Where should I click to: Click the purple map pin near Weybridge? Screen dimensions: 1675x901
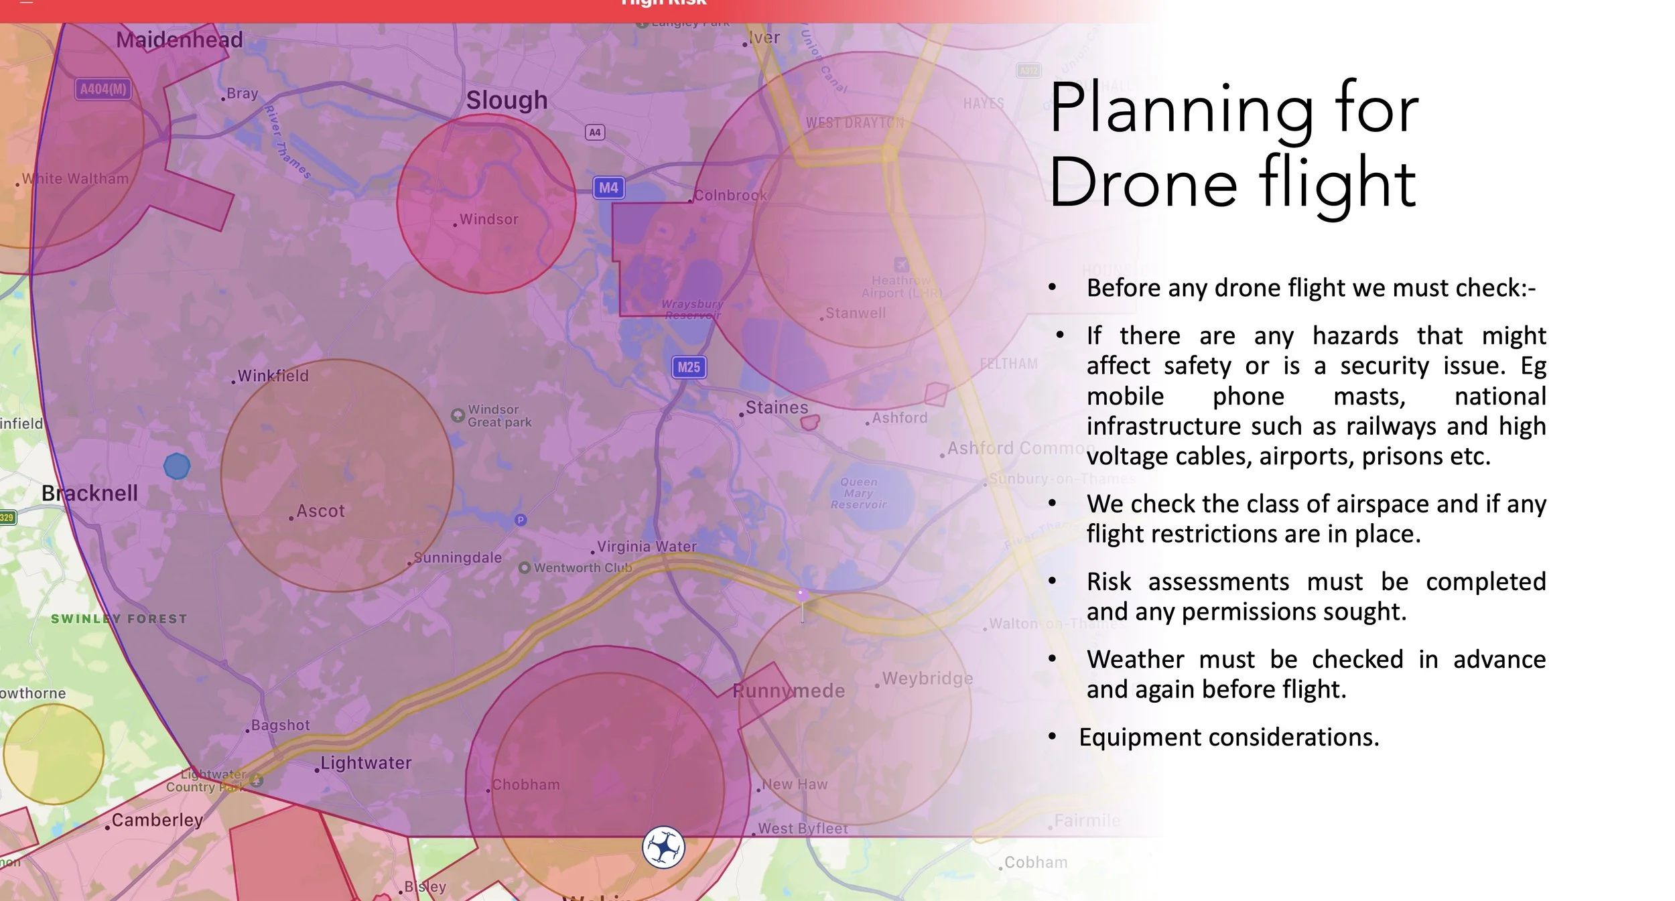click(x=802, y=596)
